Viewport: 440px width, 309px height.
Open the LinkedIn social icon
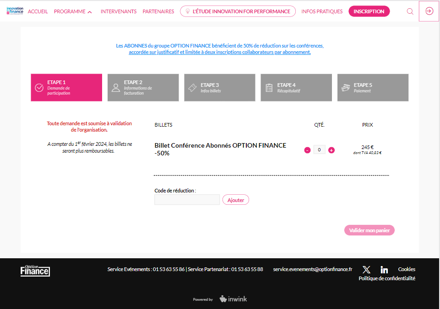pyautogui.click(x=384, y=270)
